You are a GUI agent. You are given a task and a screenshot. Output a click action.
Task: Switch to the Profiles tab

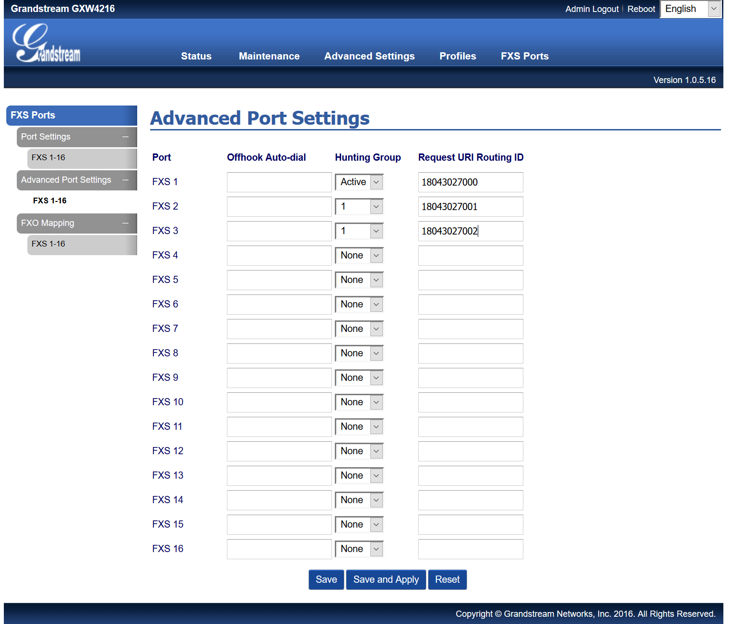458,56
